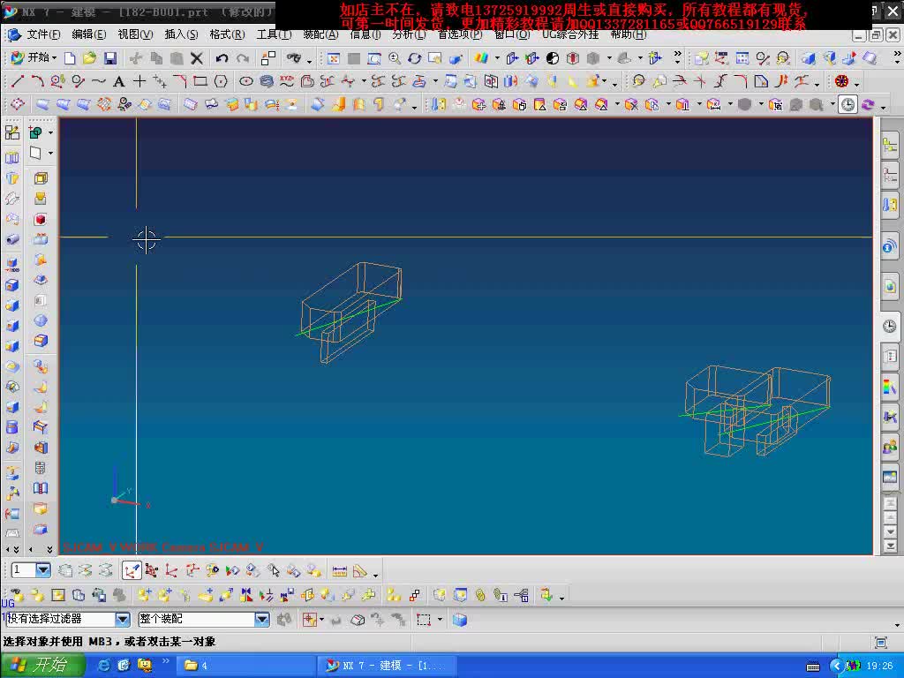
Task: Click the Spline curve icon
Action: click(x=99, y=81)
